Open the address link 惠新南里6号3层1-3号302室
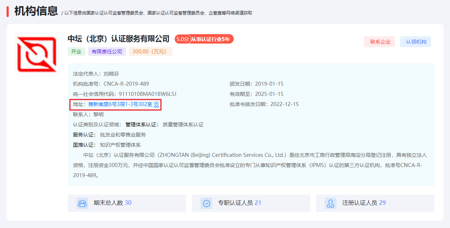Image resolution: width=450 pixels, height=228 pixels. [120, 105]
